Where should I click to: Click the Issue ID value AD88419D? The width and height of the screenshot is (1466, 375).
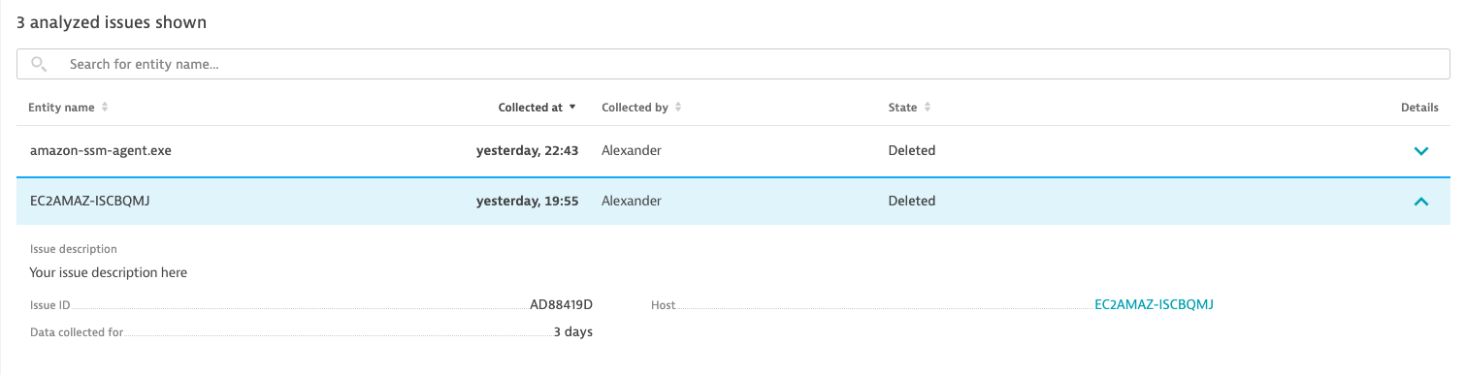coord(561,304)
